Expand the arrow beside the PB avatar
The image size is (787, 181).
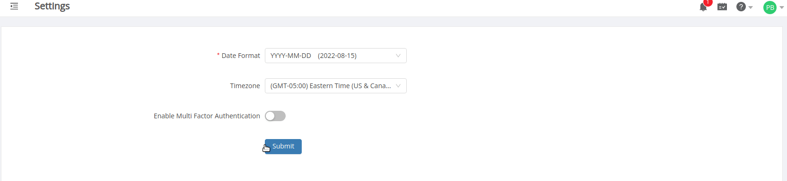click(782, 8)
